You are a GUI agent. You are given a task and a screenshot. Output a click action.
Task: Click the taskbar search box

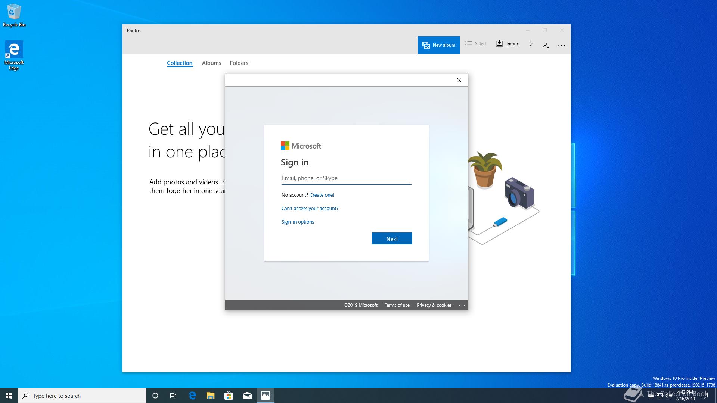(x=82, y=396)
